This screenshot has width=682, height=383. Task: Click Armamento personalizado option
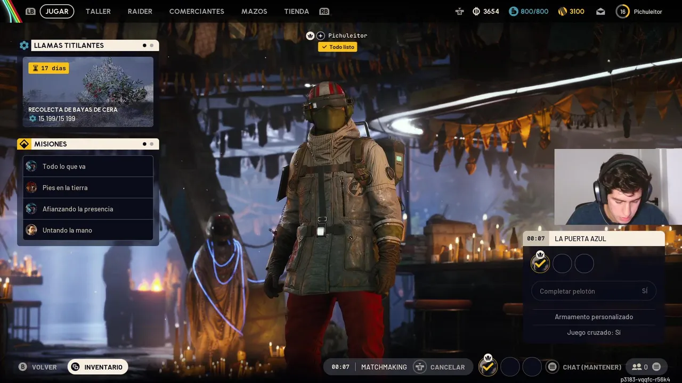594,317
